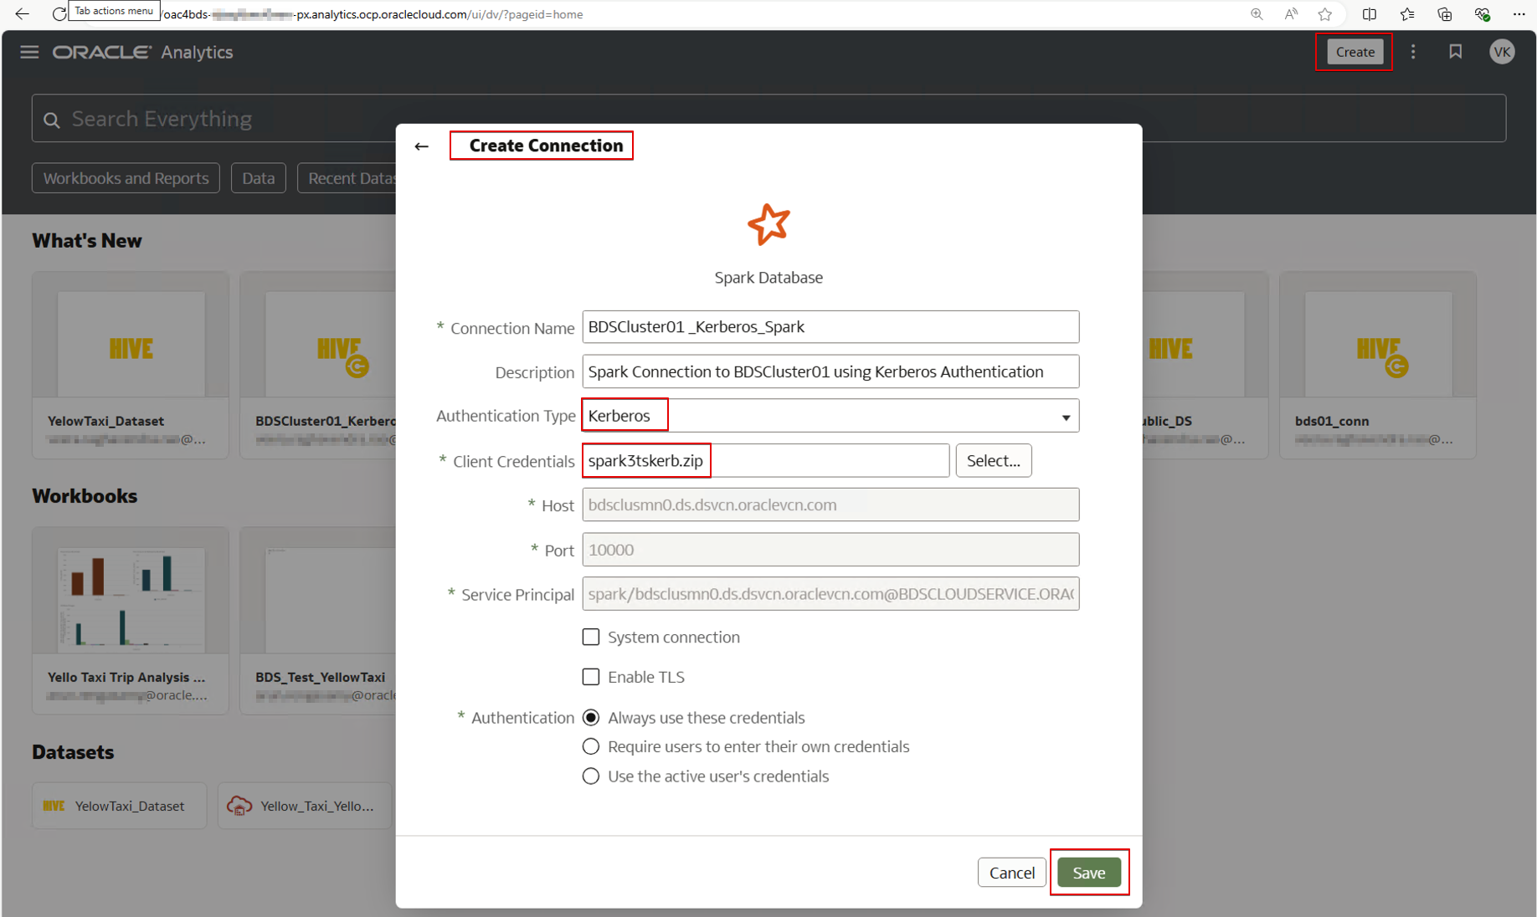This screenshot has width=1537, height=917.
Task: Open browser settings and more menu
Action: pos(1519,13)
